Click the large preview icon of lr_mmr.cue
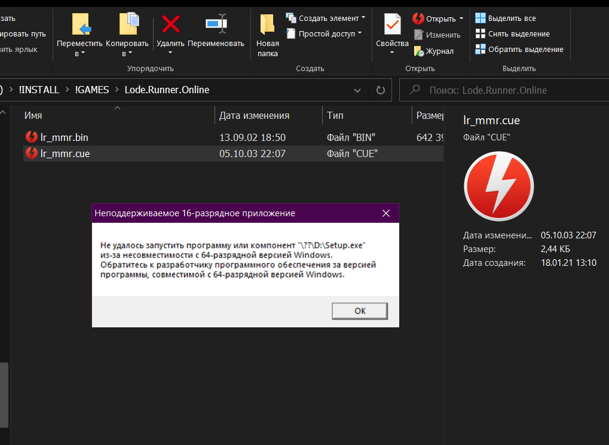This screenshot has width=609, height=445. coord(498,186)
